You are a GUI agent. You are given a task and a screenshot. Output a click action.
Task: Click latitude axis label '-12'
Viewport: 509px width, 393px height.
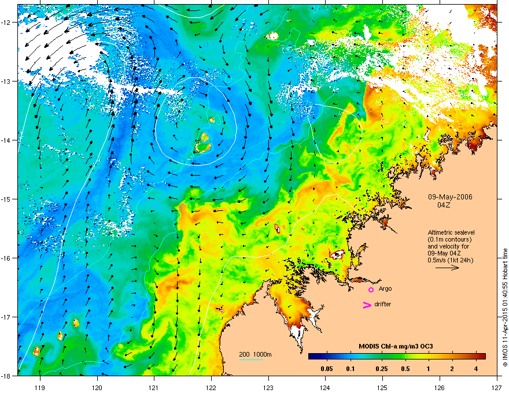coord(6,23)
